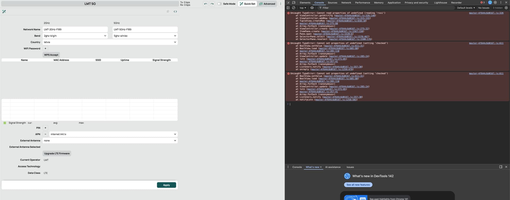The height and width of the screenshot is (200, 510).
Task: Toggle Safe Mode switch
Action: (219, 4)
